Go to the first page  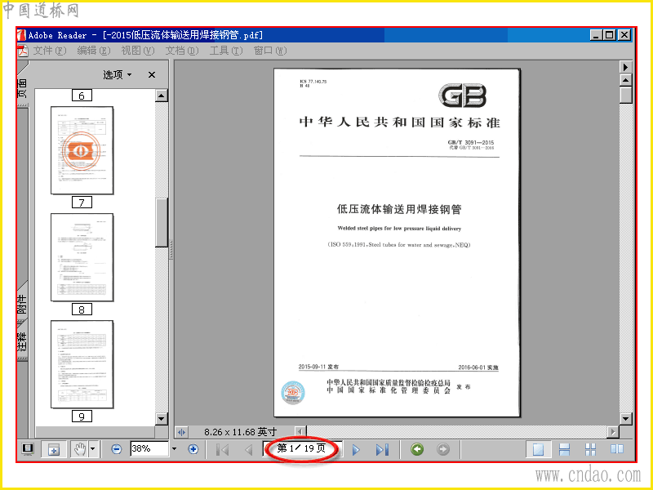[222, 450]
